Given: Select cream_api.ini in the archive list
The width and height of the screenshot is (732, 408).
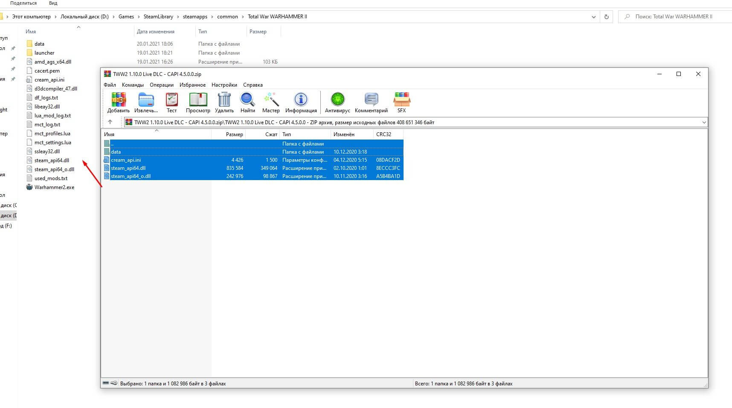Looking at the screenshot, I should click(x=126, y=160).
